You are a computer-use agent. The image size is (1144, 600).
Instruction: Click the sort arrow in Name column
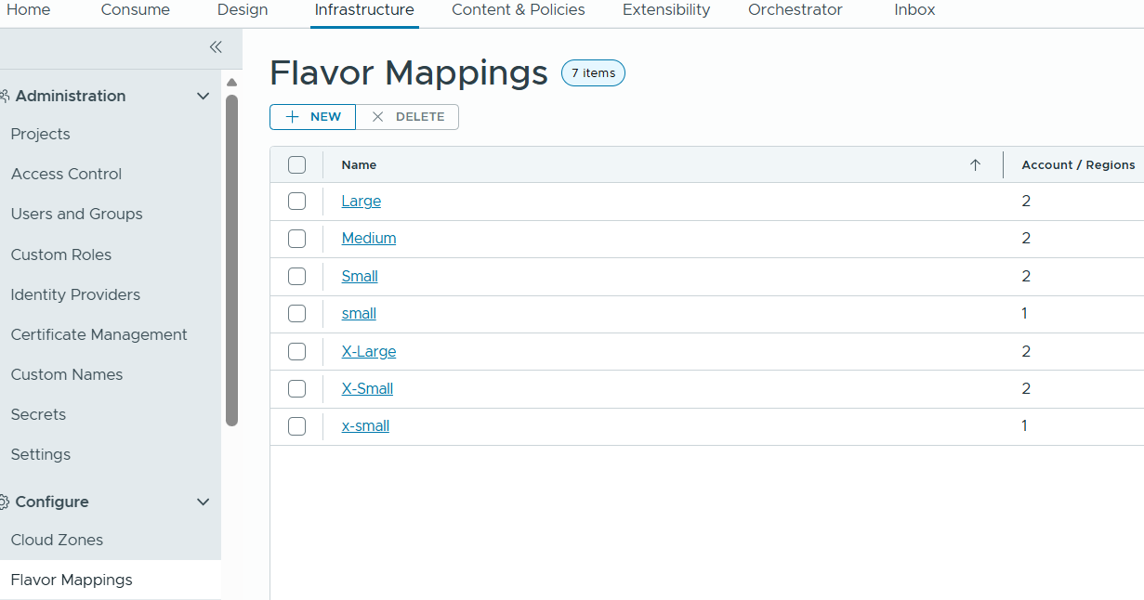(x=975, y=165)
